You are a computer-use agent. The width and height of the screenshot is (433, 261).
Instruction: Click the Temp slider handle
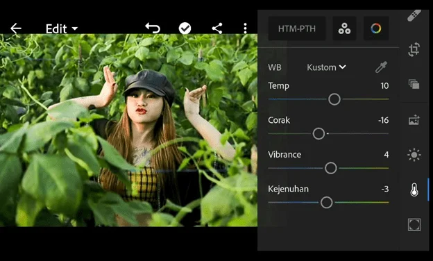334,99
